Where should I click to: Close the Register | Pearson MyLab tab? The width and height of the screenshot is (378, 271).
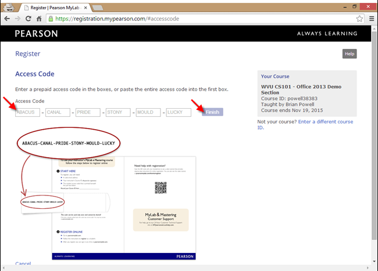click(85, 8)
